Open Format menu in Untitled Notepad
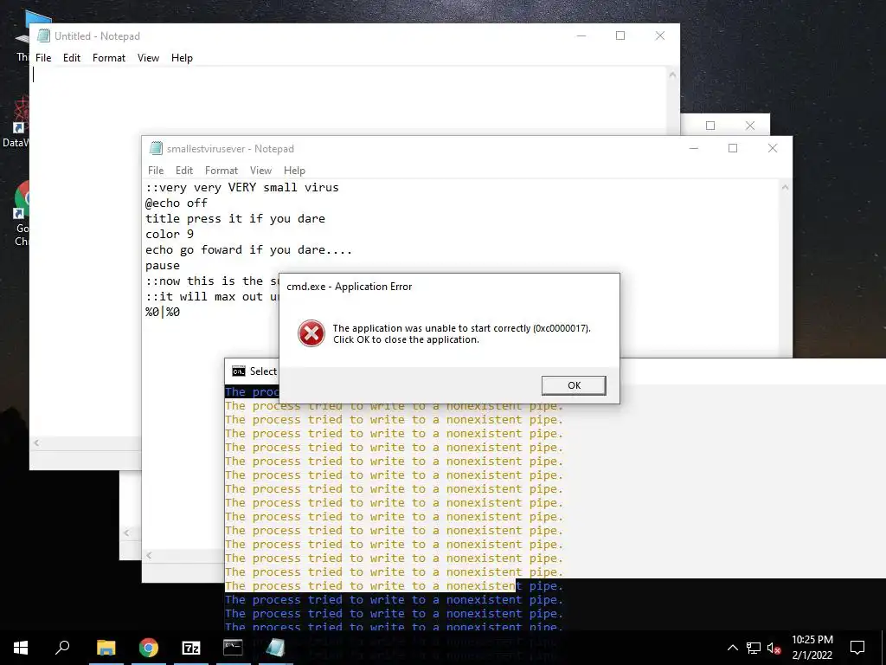Screen dimensions: 886x665 point(109,58)
